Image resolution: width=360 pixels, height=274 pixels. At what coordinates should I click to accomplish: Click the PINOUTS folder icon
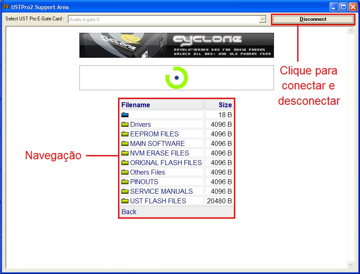tap(125, 182)
